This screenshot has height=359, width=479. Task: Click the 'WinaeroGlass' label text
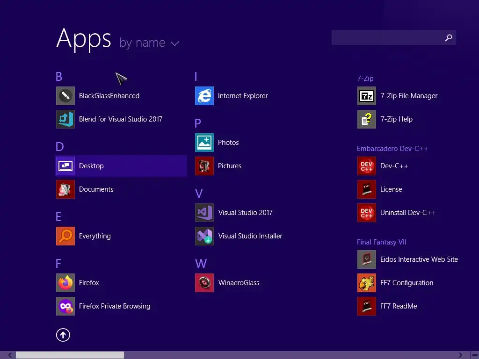[239, 283]
